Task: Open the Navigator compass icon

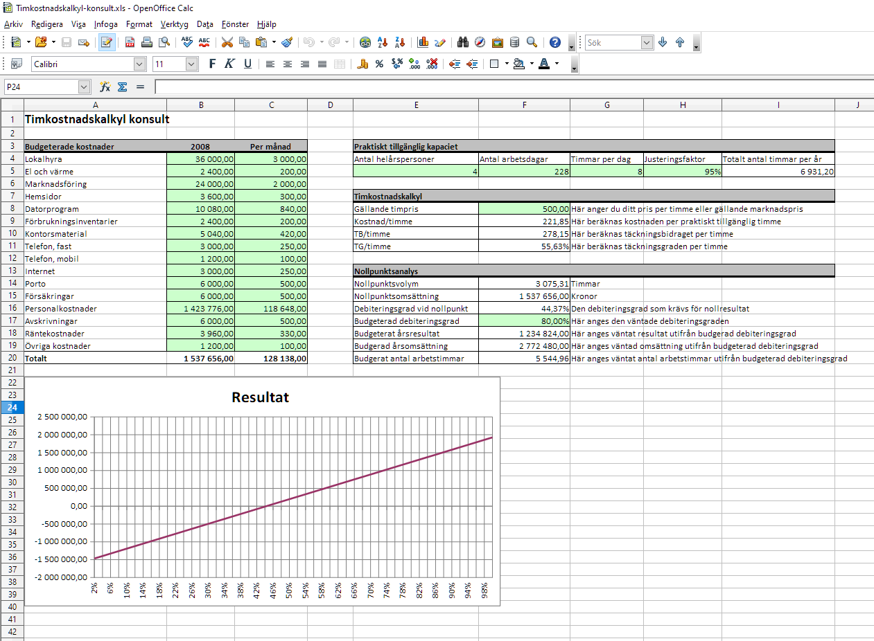Action: click(x=480, y=42)
